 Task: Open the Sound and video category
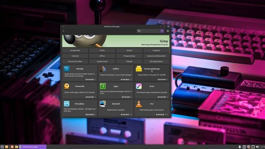point(75,62)
